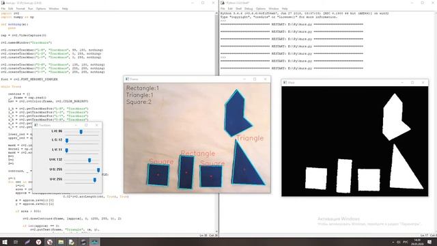The image size is (437, 246).
Task: Click the 'import cv2' code line
Action: click(10, 14)
